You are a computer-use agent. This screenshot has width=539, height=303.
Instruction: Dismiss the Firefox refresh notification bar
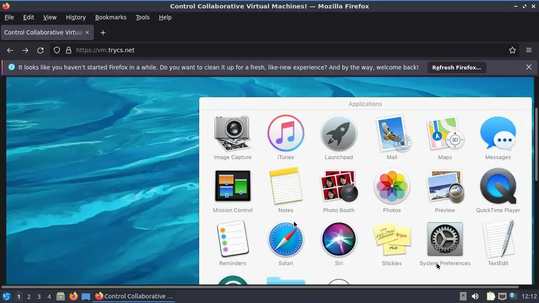tap(529, 67)
